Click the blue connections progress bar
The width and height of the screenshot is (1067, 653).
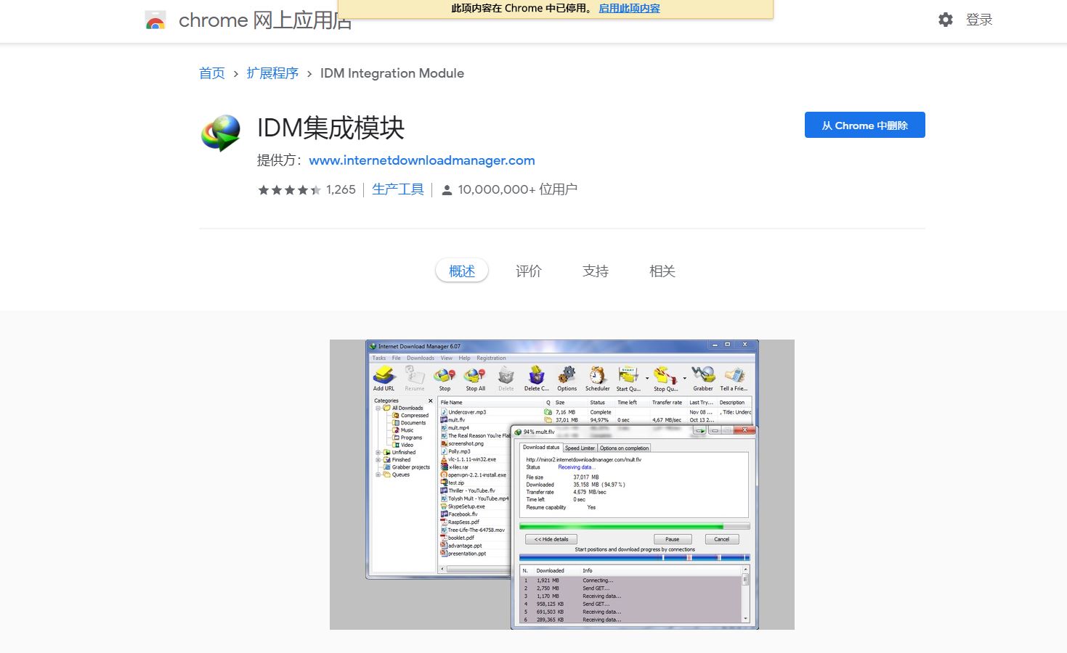click(634, 557)
